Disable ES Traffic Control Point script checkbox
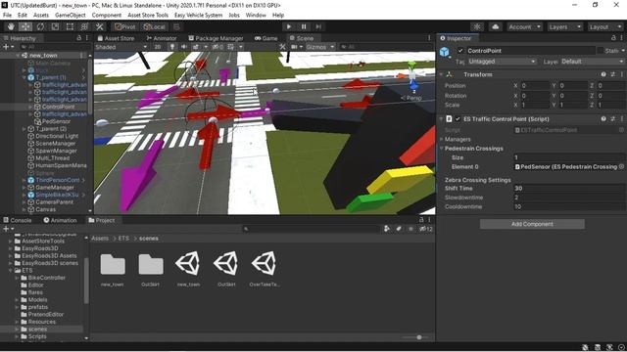Viewport: 627px width, 352px height. [458, 119]
